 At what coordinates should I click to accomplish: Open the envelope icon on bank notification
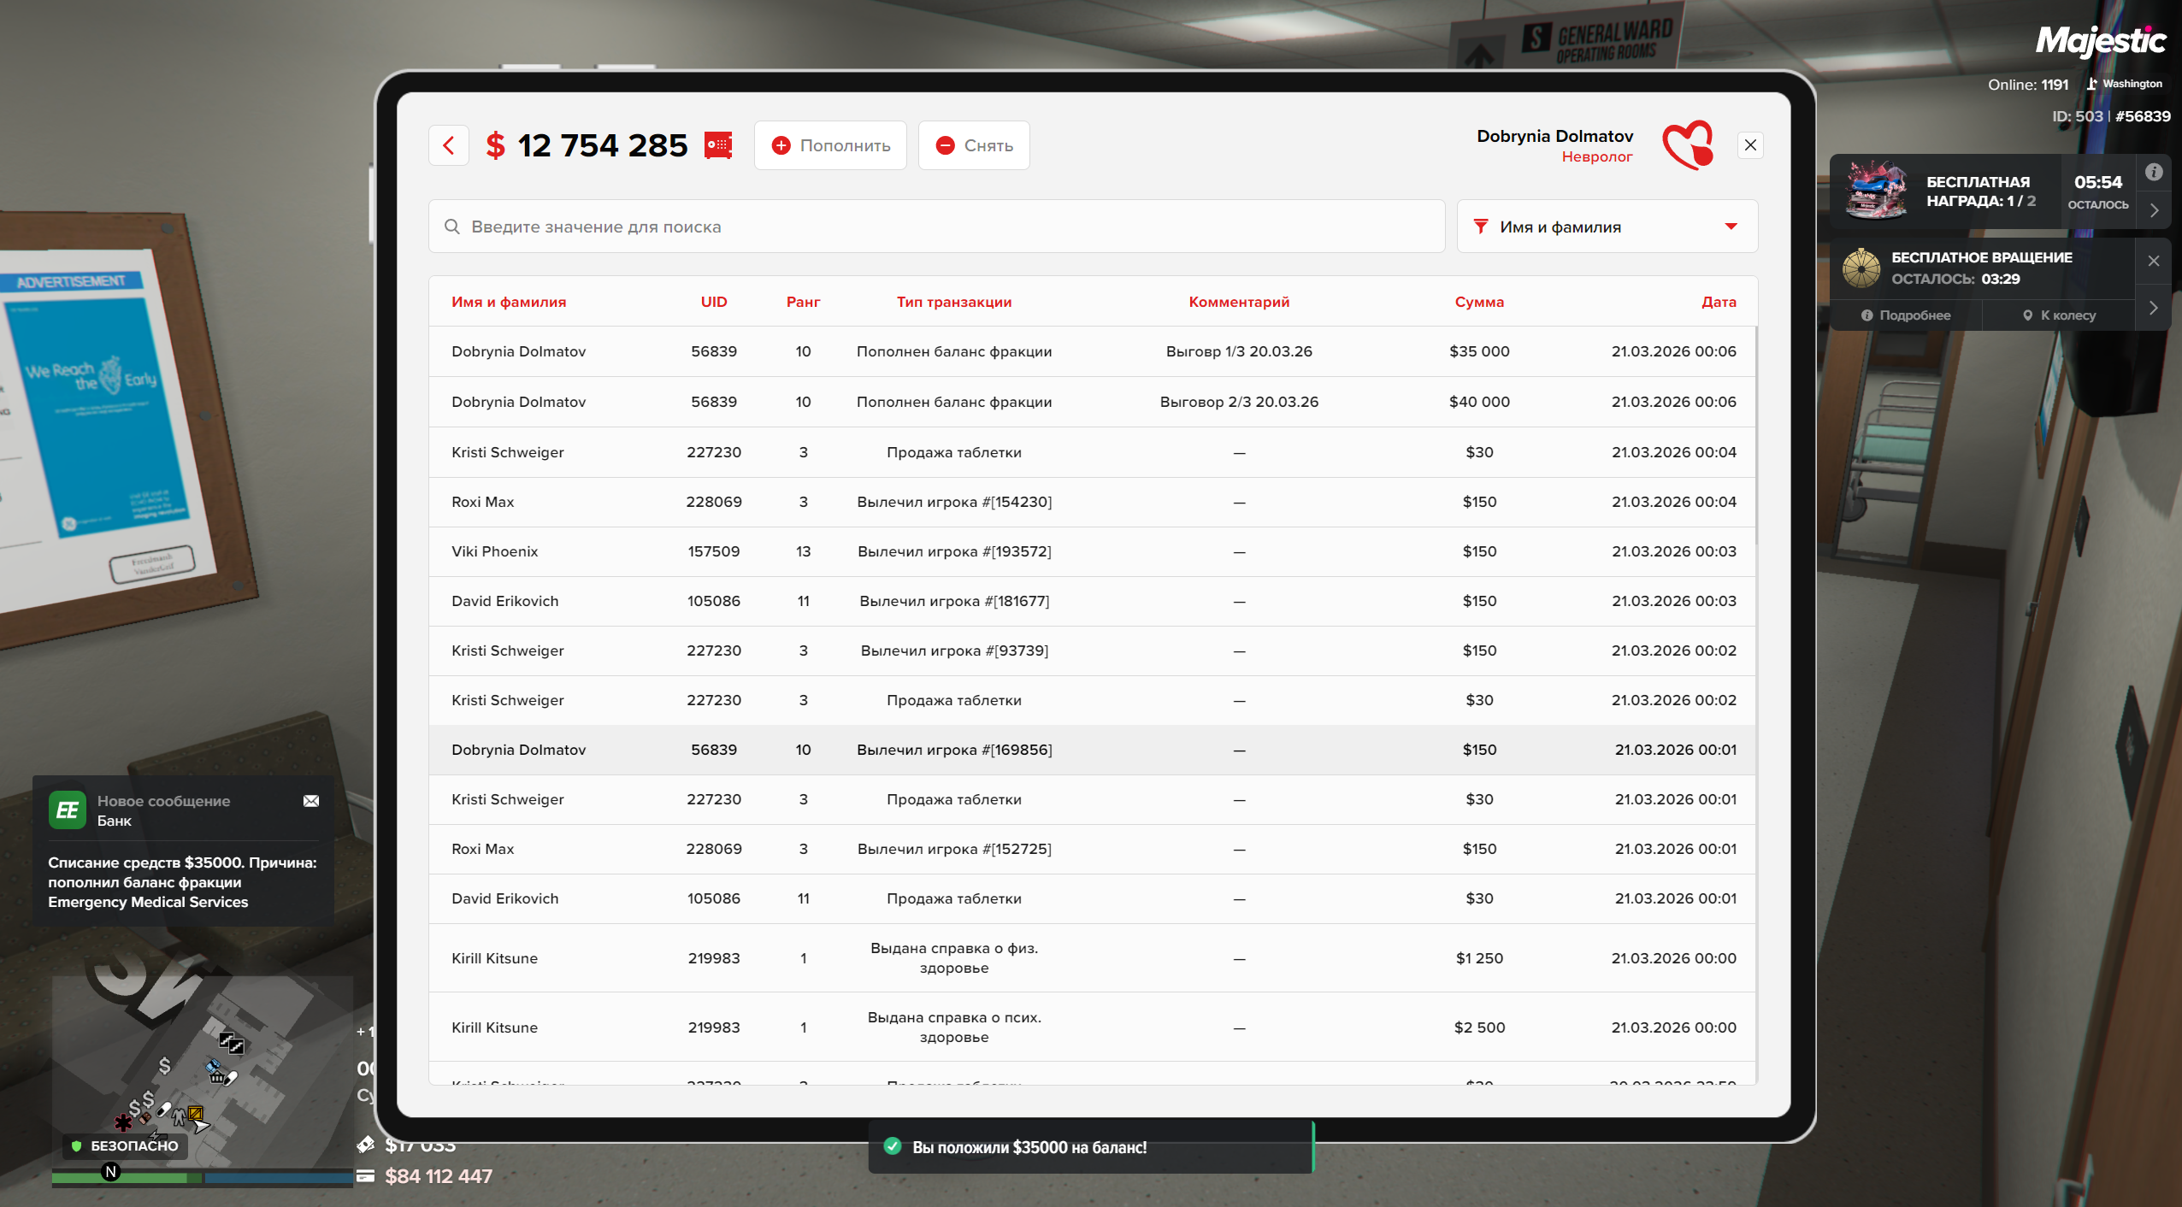pyautogui.click(x=311, y=801)
